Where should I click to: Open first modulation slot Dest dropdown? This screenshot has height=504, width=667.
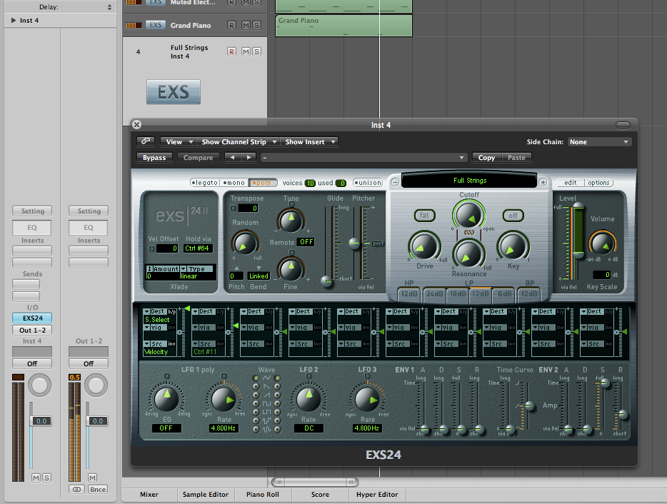[156, 311]
